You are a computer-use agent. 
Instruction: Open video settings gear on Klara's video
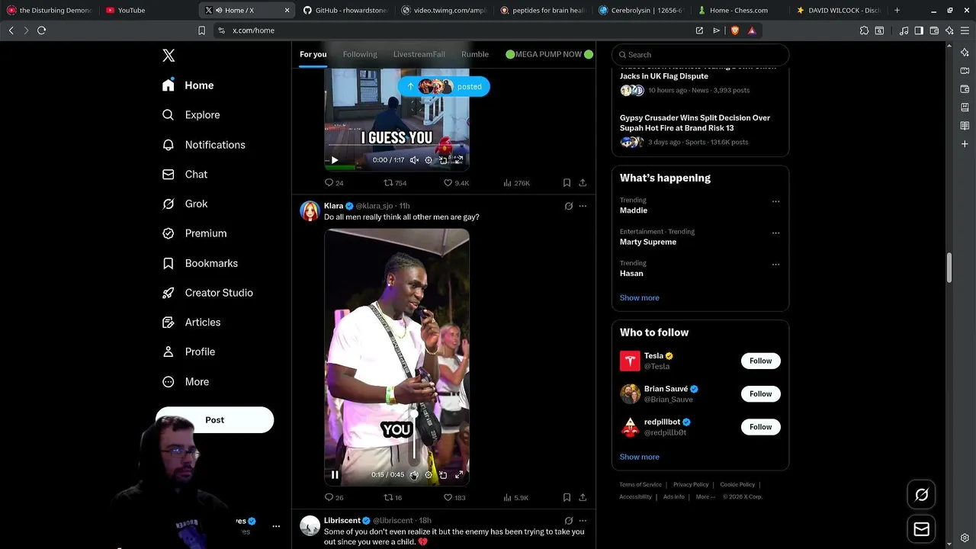(x=429, y=475)
